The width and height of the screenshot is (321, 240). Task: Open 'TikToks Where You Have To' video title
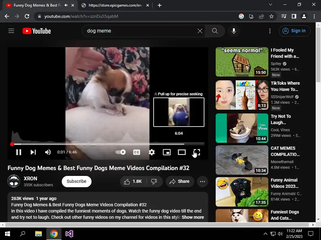[x=285, y=86]
